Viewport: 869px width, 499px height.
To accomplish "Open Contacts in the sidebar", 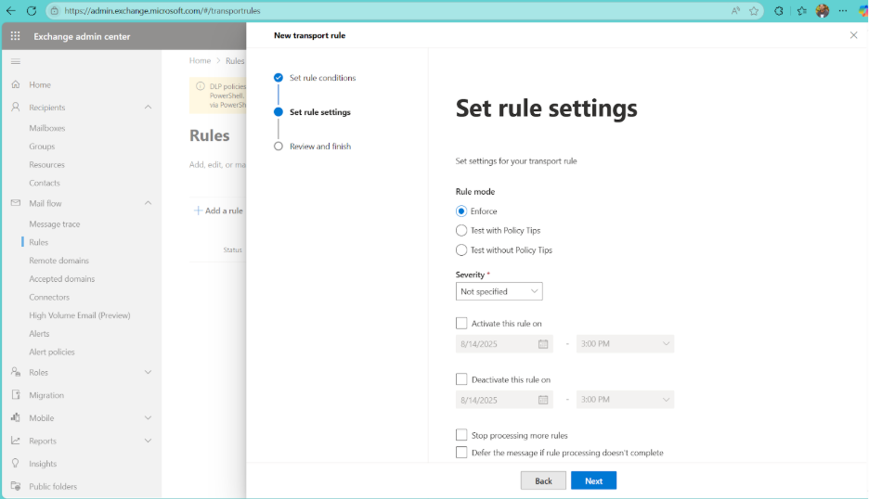I will pyautogui.click(x=45, y=183).
